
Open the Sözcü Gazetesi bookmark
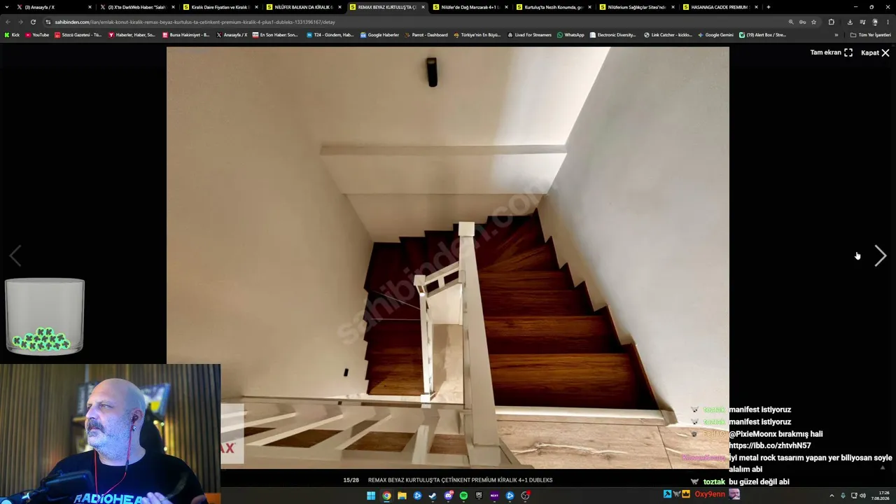[78, 34]
